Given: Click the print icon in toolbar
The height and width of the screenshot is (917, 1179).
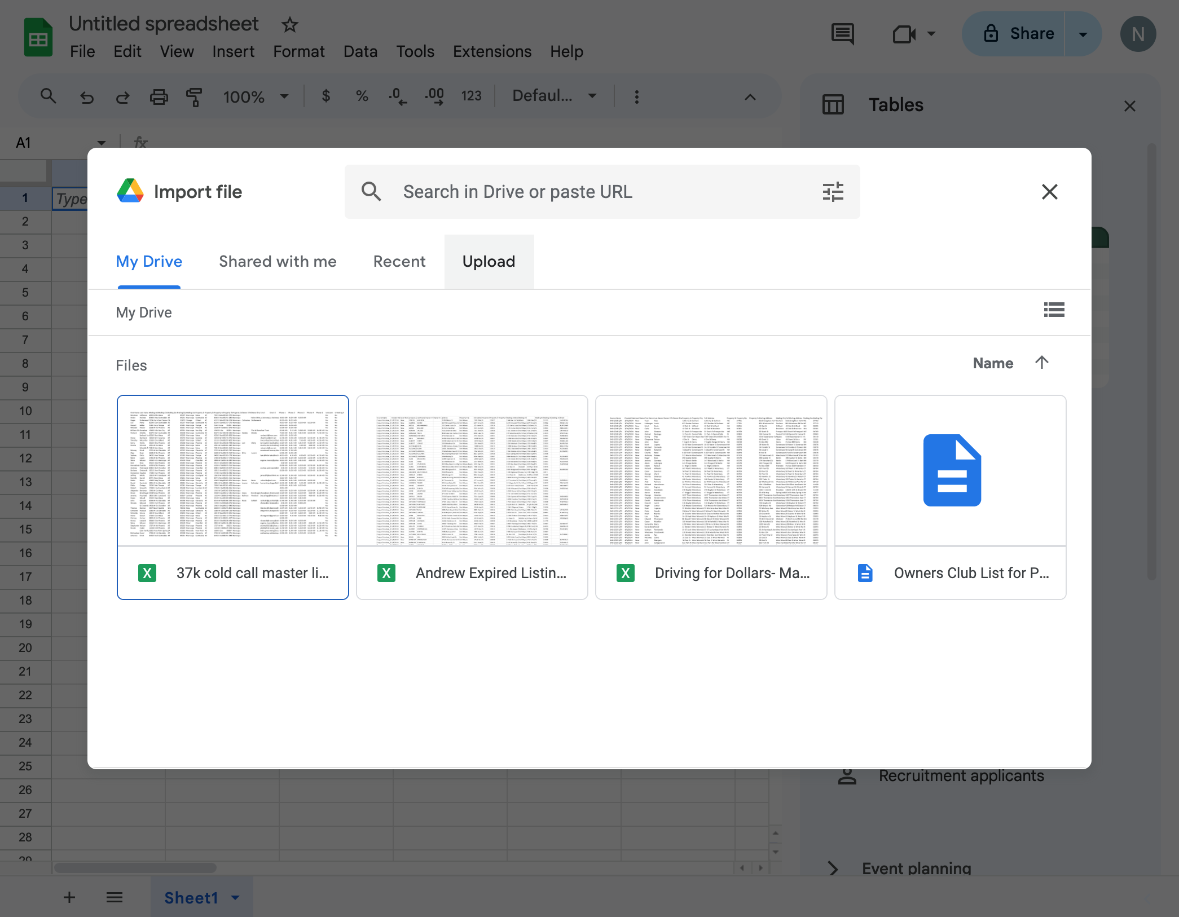Looking at the screenshot, I should (x=159, y=97).
